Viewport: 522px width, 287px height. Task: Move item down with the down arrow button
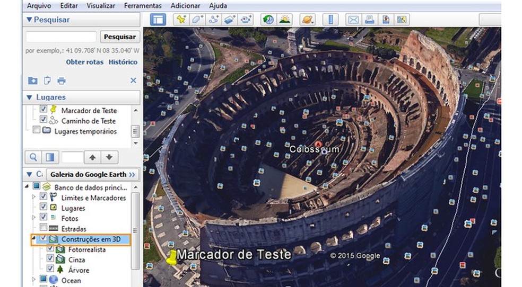[x=109, y=157]
